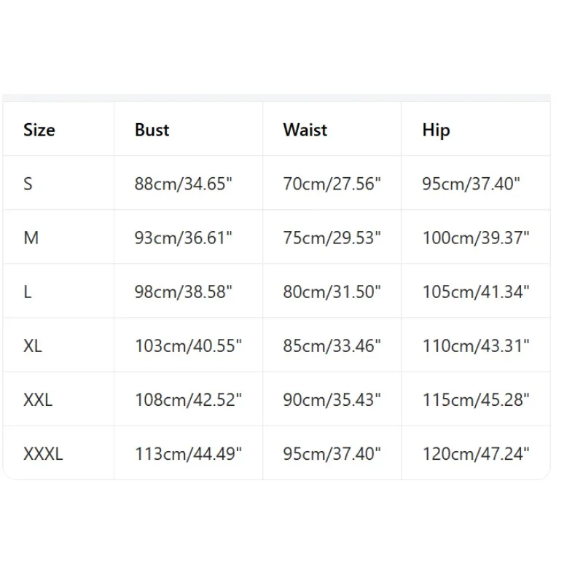Select the M size row label
This screenshot has height=583, width=583.
pyautogui.click(x=31, y=238)
